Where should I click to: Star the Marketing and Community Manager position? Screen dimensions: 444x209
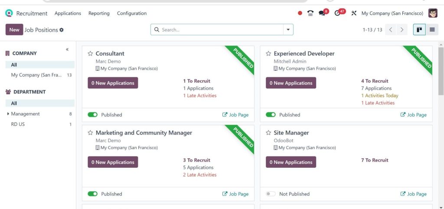[x=90, y=133]
